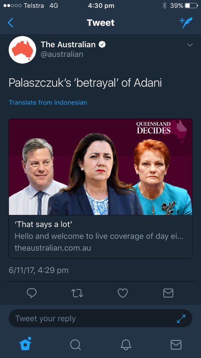Tap The Australian profile avatar
This screenshot has height=358, width=201.
point(22,50)
